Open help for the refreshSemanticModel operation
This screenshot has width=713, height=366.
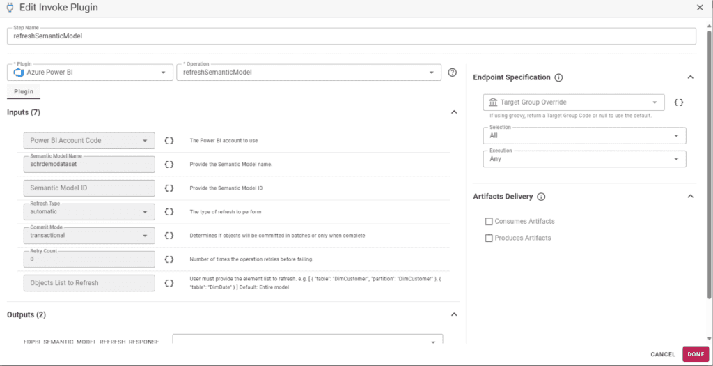point(452,73)
